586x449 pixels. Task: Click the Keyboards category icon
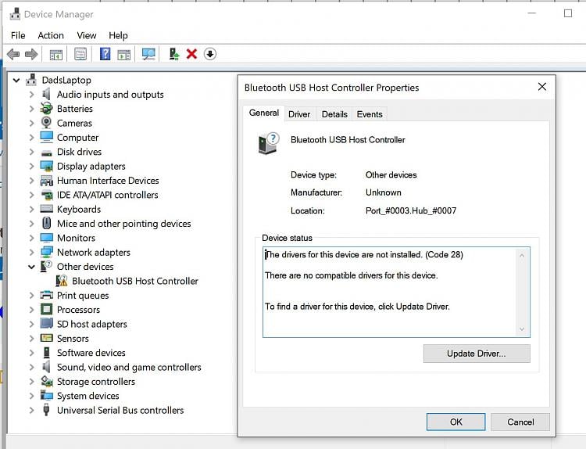(46, 209)
